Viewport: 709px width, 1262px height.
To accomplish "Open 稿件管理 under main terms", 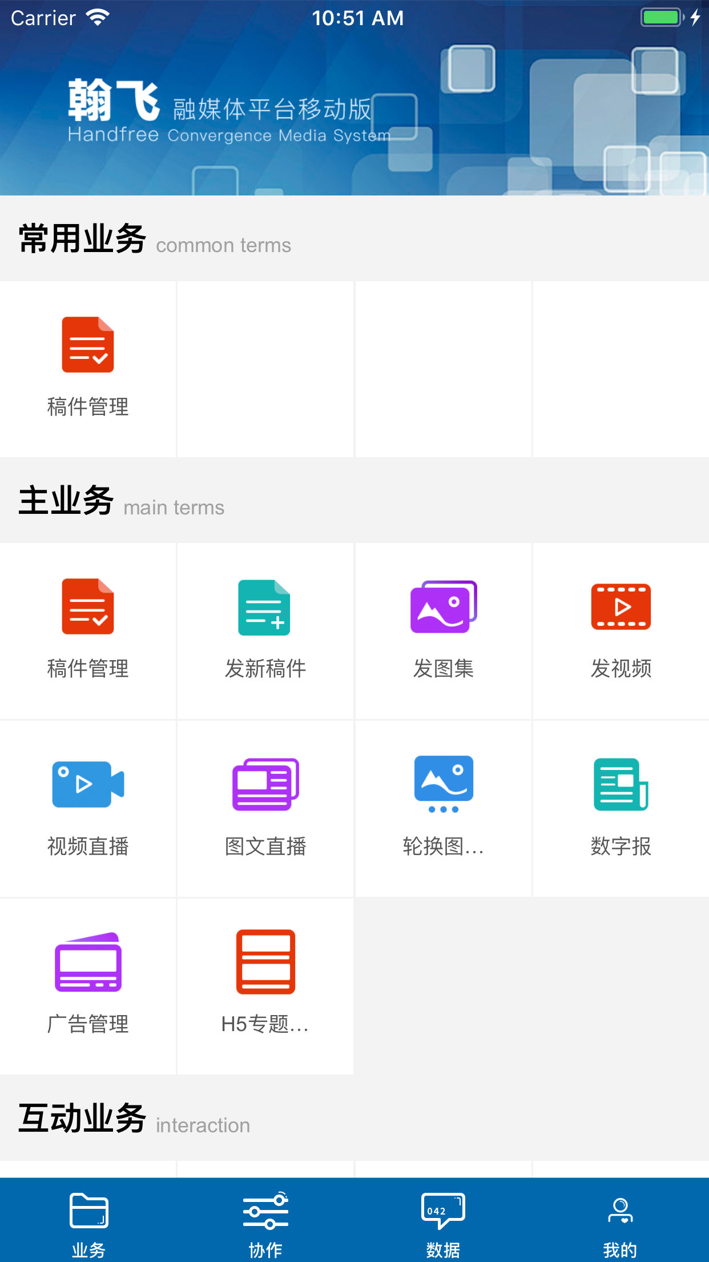I will coord(88,607).
